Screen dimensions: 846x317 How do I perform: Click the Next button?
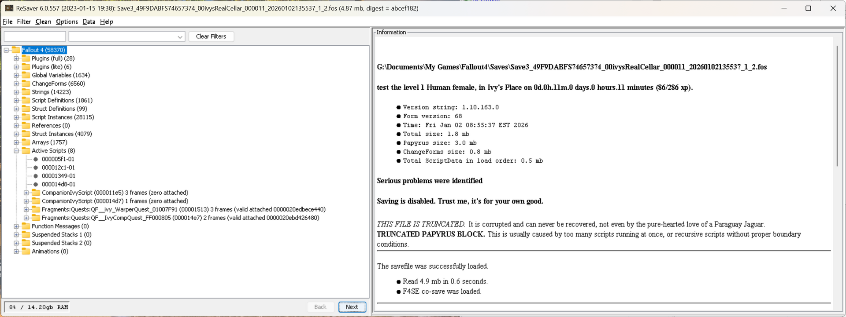(x=352, y=307)
